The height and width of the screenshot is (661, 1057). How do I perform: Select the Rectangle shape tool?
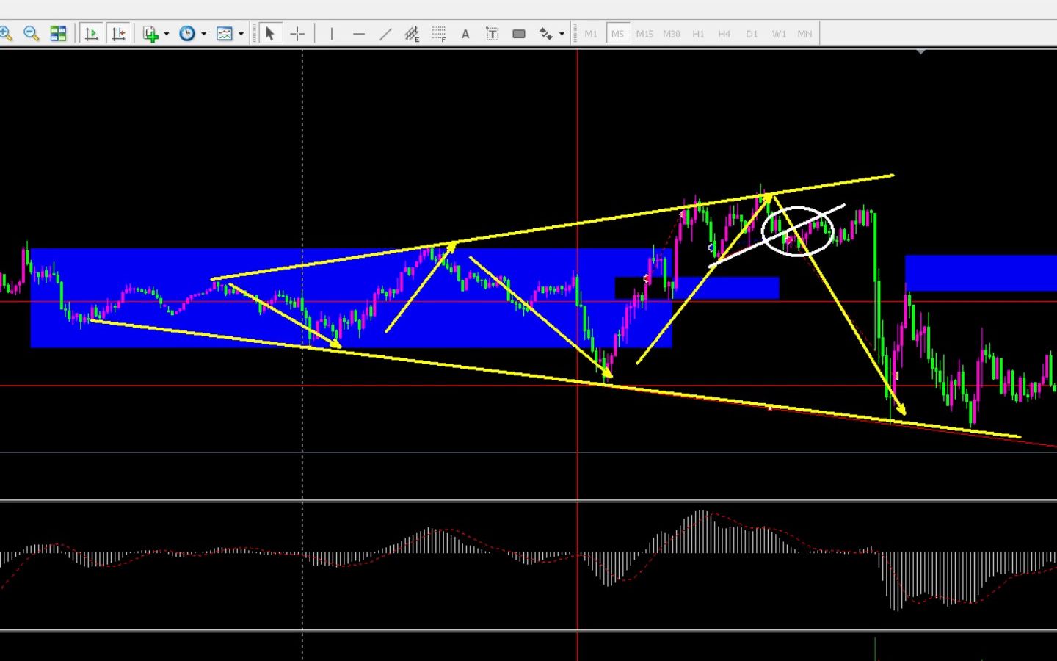tap(519, 33)
